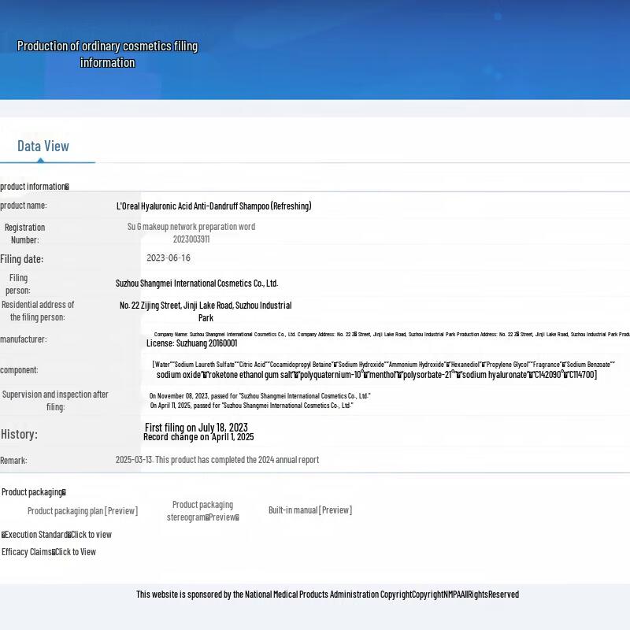Click the November 08, 2023 inspection entry
630x630 pixels.
tap(259, 396)
